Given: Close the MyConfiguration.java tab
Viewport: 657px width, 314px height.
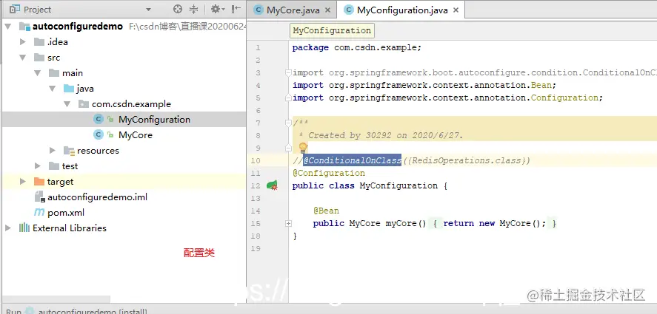Looking at the screenshot, I should [x=456, y=10].
